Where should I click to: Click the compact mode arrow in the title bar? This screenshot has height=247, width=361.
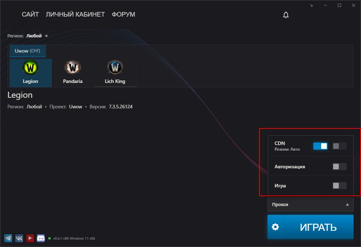coord(311,5)
